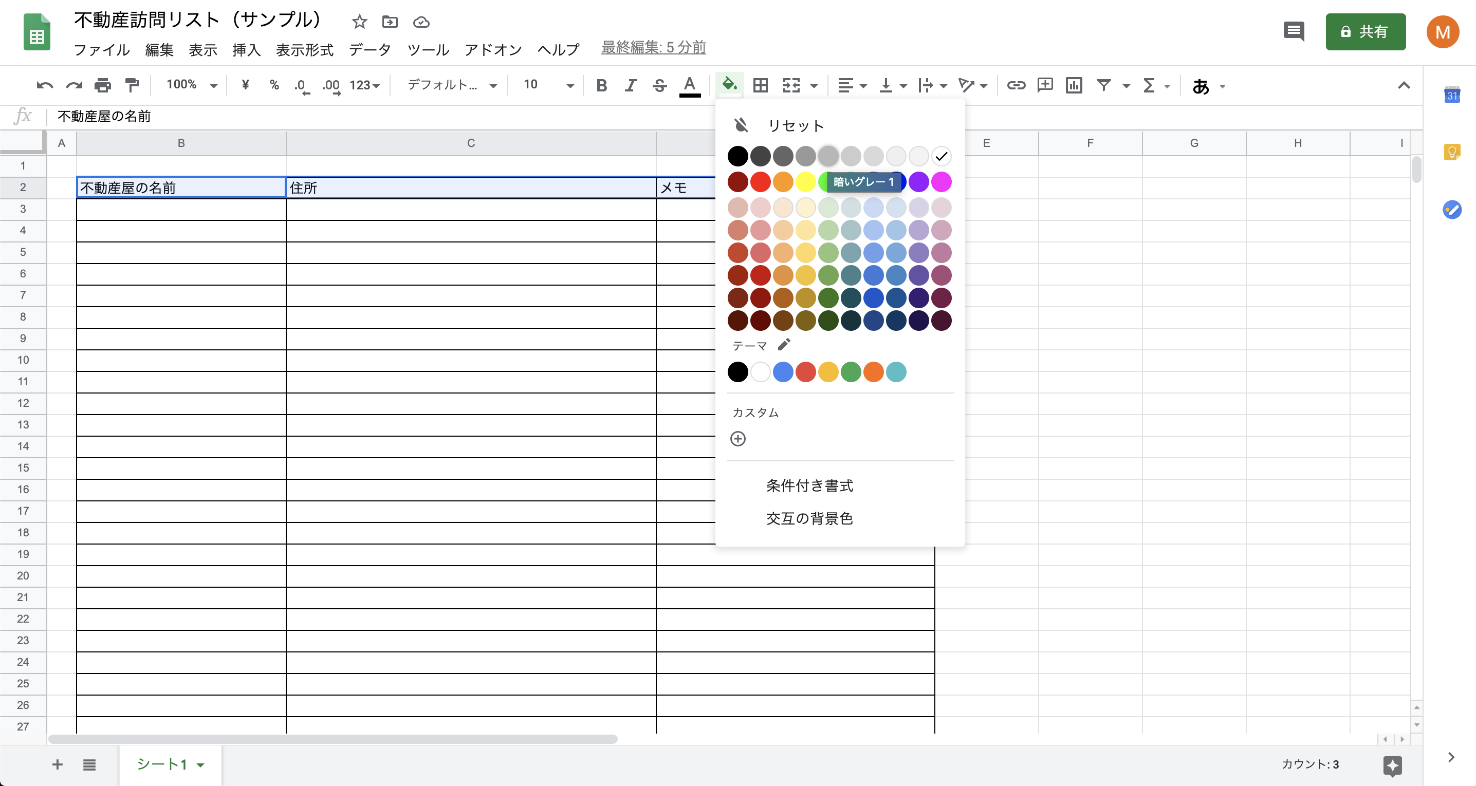This screenshot has width=1476, height=786.
Task: Open the 表示形式 menu
Action: [304, 50]
